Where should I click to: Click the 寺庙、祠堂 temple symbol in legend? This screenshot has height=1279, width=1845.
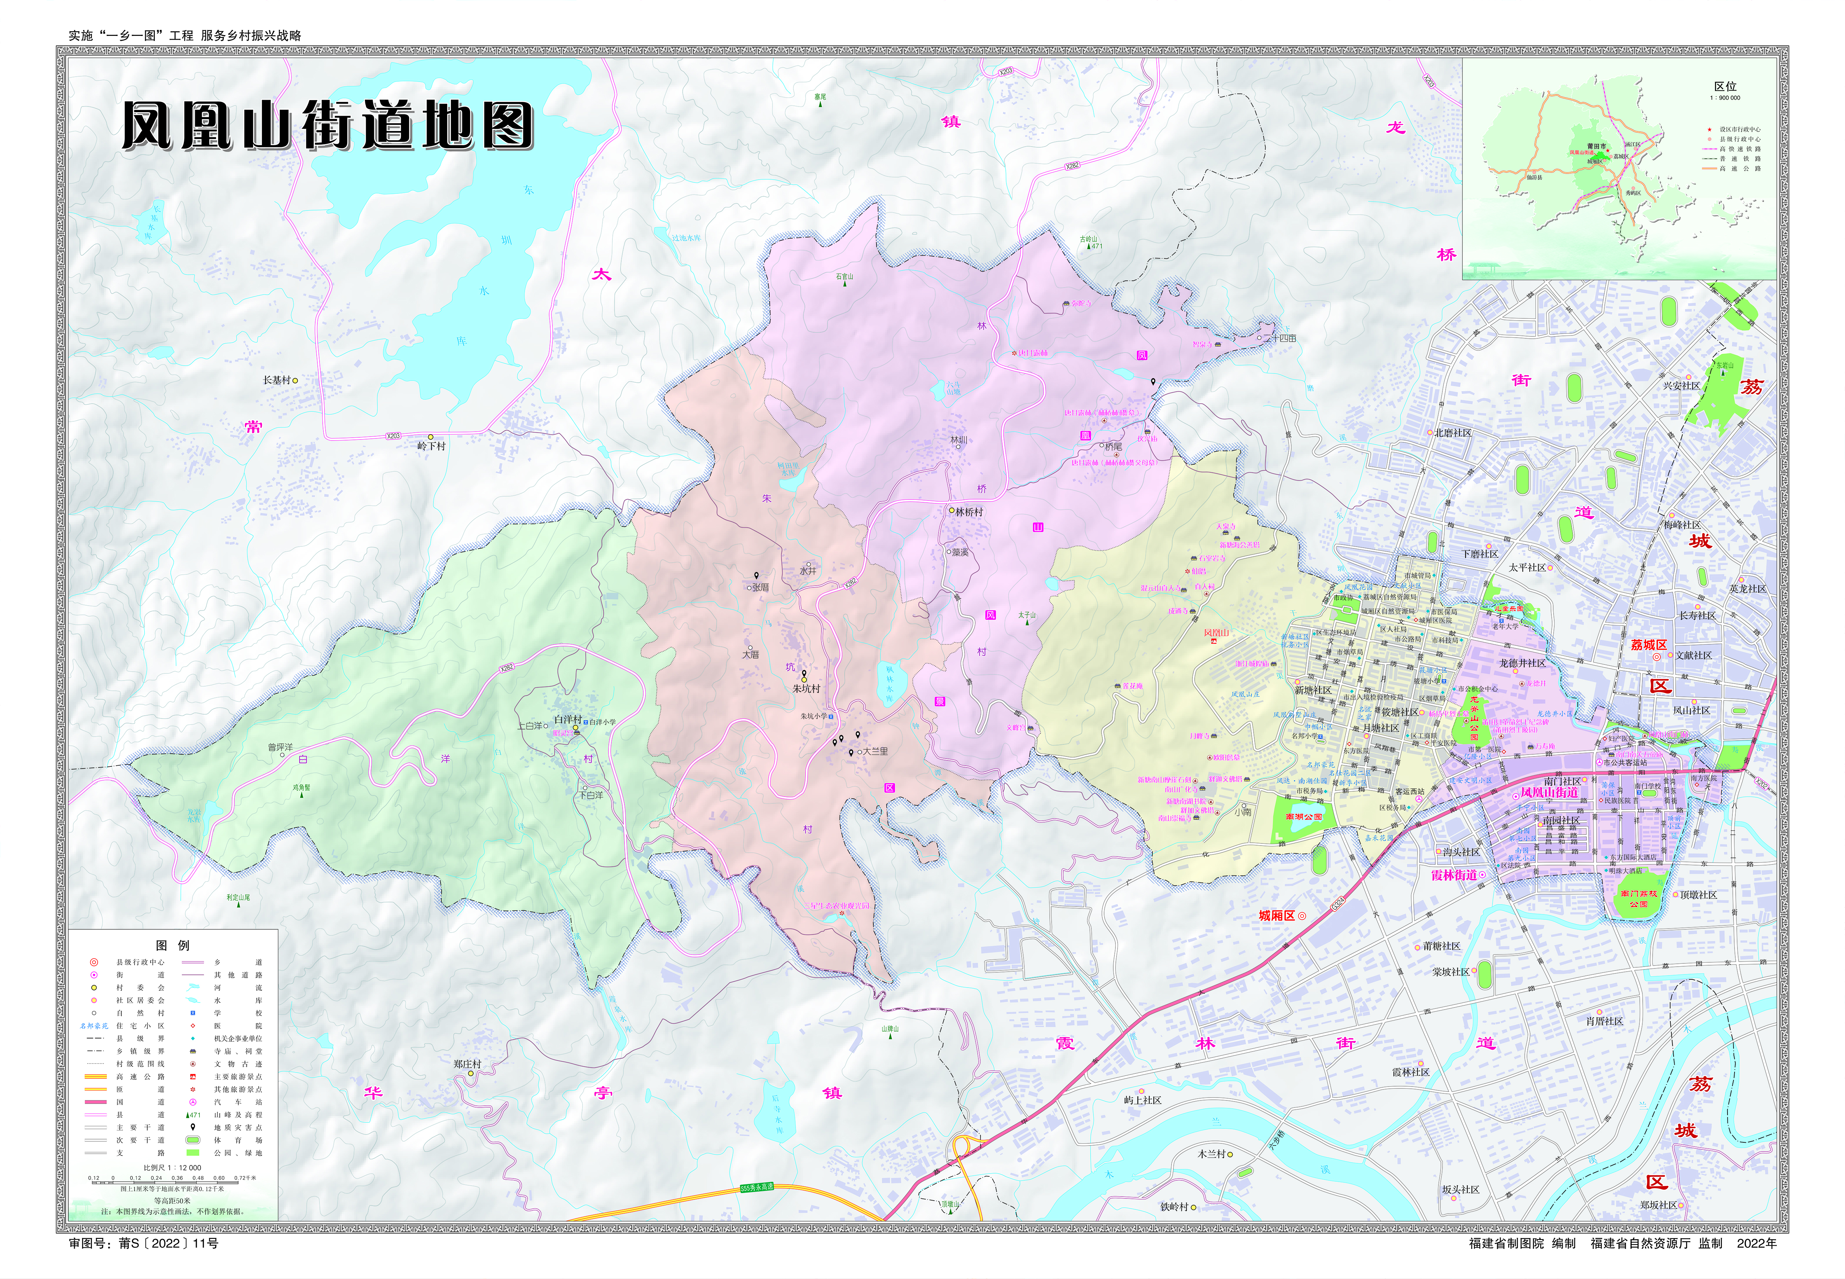tap(193, 1051)
